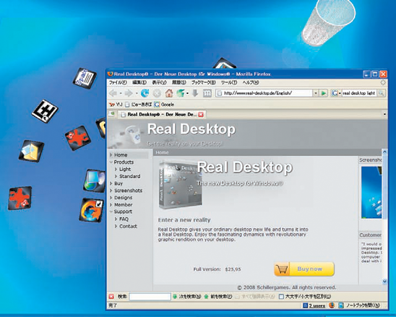Viewport: 396px width, 317px height.
Task: Click the green Go arrow beside the address bar
Action: 324,93
